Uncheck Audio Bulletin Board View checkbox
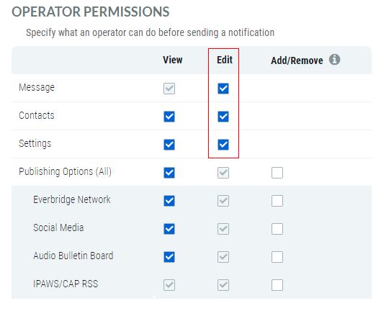 tap(169, 257)
